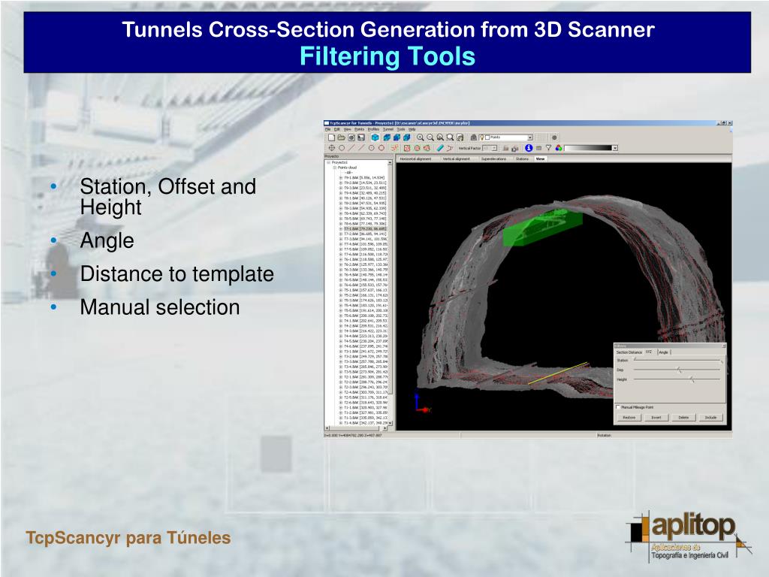The height and width of the screenshot is (577, 769).
Task: Click the Open folder icon
Action: click(x=342, y=138)
